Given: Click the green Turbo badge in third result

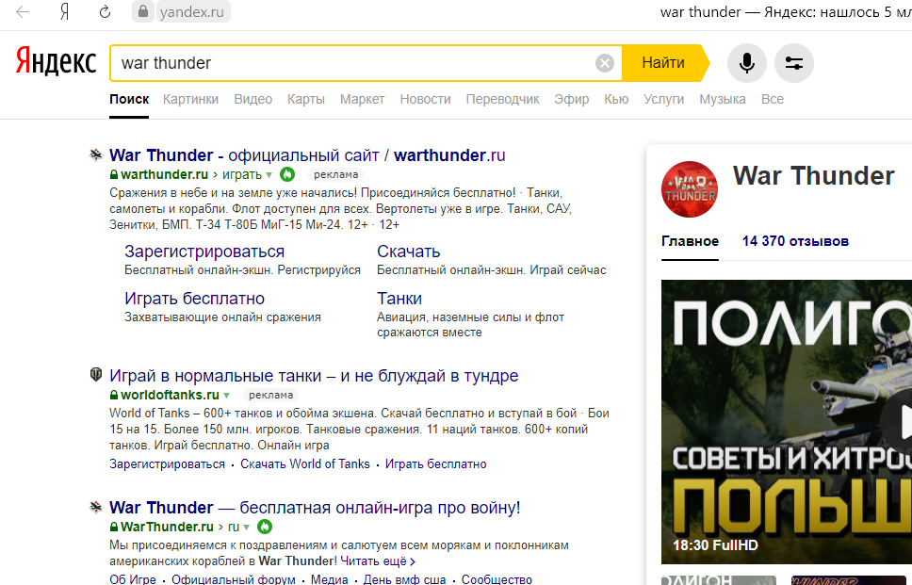Looking at the screenshot, I should [x=265, y=527].
